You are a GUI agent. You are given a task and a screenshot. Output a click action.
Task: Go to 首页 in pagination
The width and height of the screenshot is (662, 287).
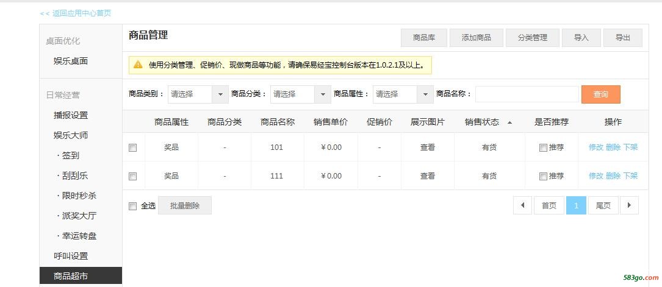(549, 206)
